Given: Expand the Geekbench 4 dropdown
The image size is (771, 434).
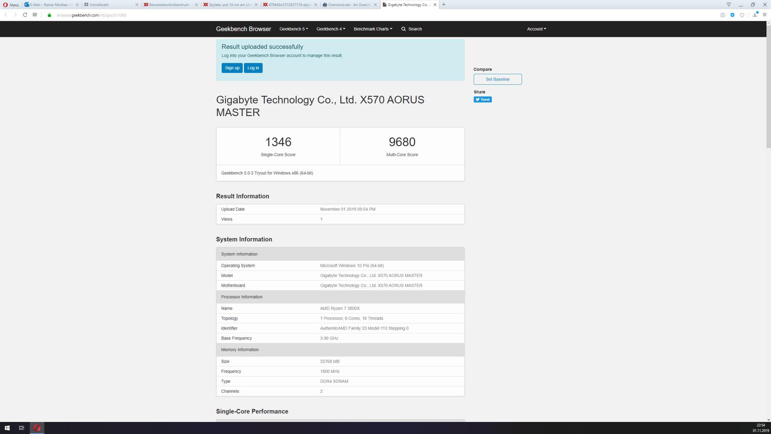Looking at the screenshot, I should click(331, 29).
